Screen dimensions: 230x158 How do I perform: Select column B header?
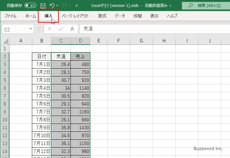click(x=42, y=41)
